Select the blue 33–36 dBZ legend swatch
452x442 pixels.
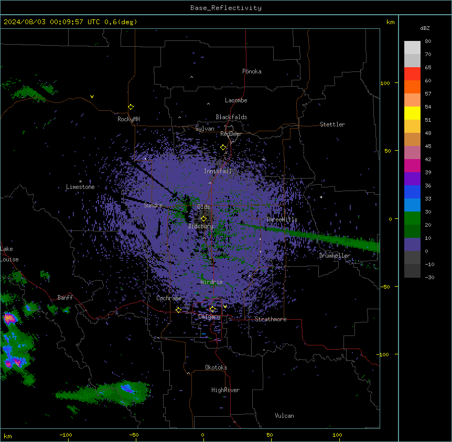point(412,192)
